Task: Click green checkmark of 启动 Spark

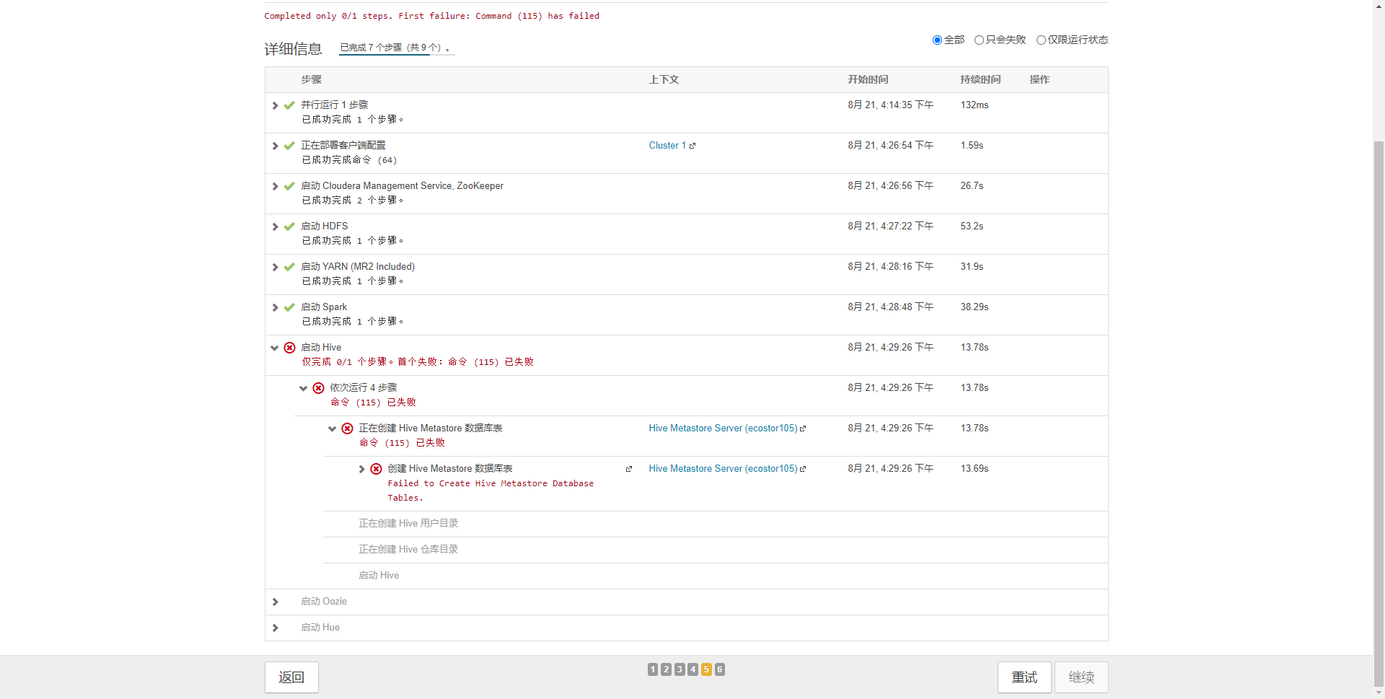Action: (x=289, y=307)
